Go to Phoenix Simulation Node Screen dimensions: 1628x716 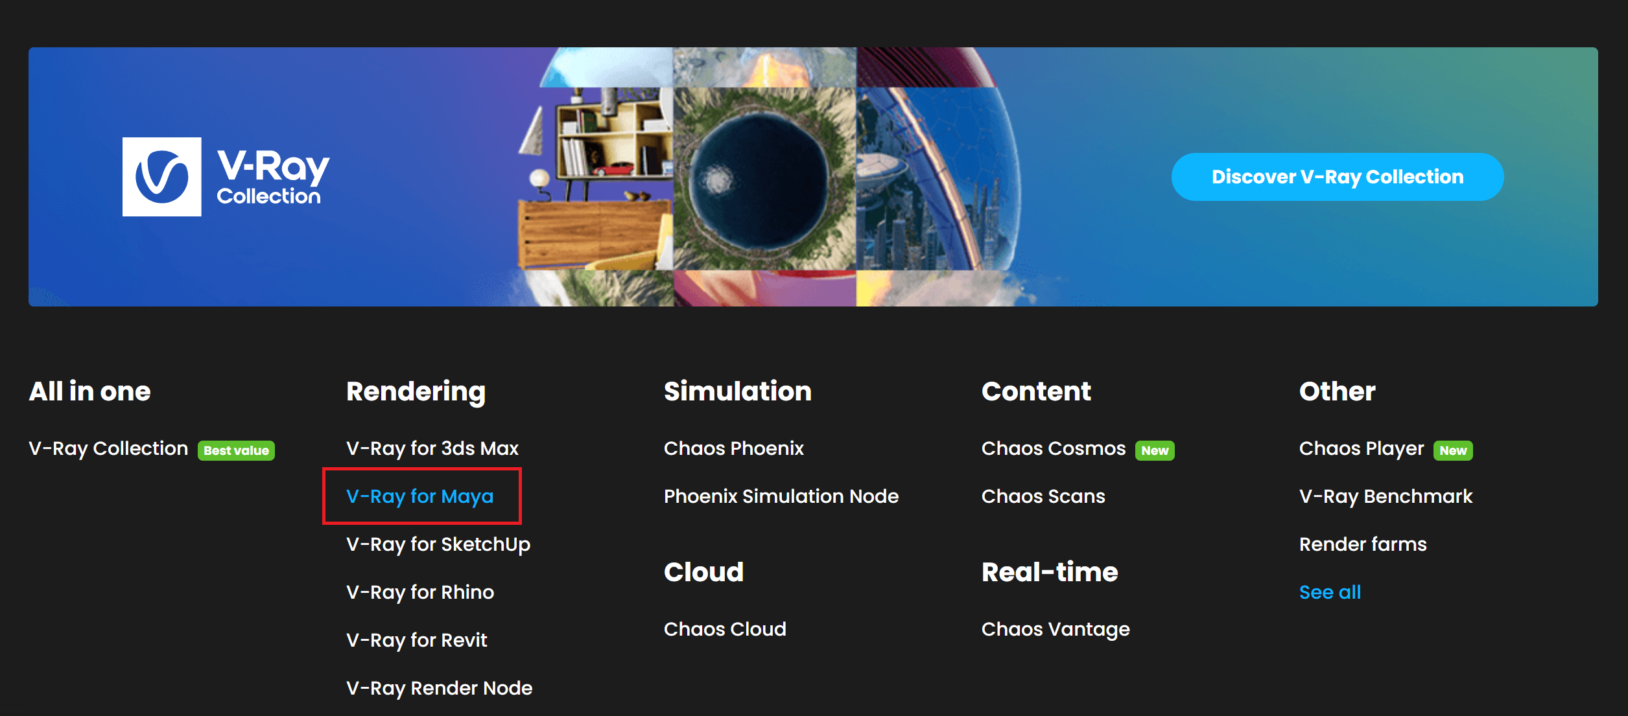click(781, 496)
